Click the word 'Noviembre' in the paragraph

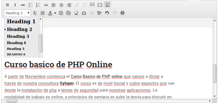tap(35, 76)
